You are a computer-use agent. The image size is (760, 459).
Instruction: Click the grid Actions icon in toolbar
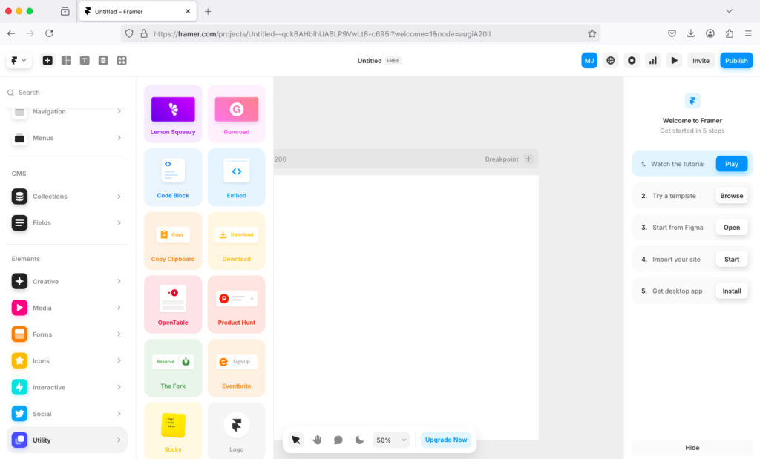tap(122, 61)
